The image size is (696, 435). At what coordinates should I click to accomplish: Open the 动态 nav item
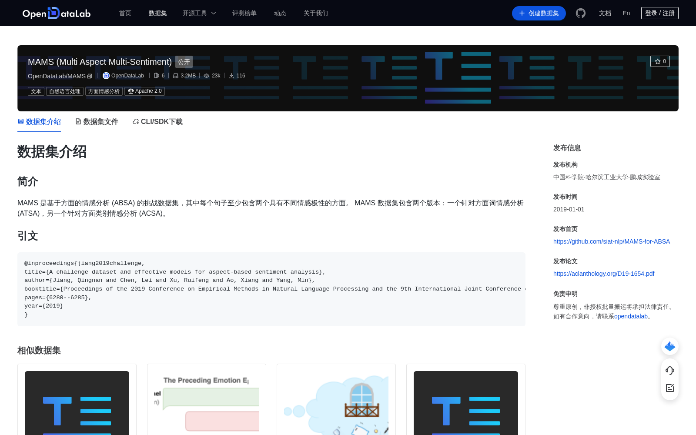[x=280, y=13]
